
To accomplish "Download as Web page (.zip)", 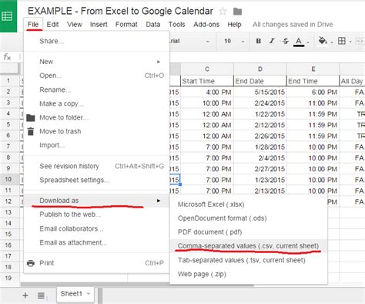I will [249, 274].
